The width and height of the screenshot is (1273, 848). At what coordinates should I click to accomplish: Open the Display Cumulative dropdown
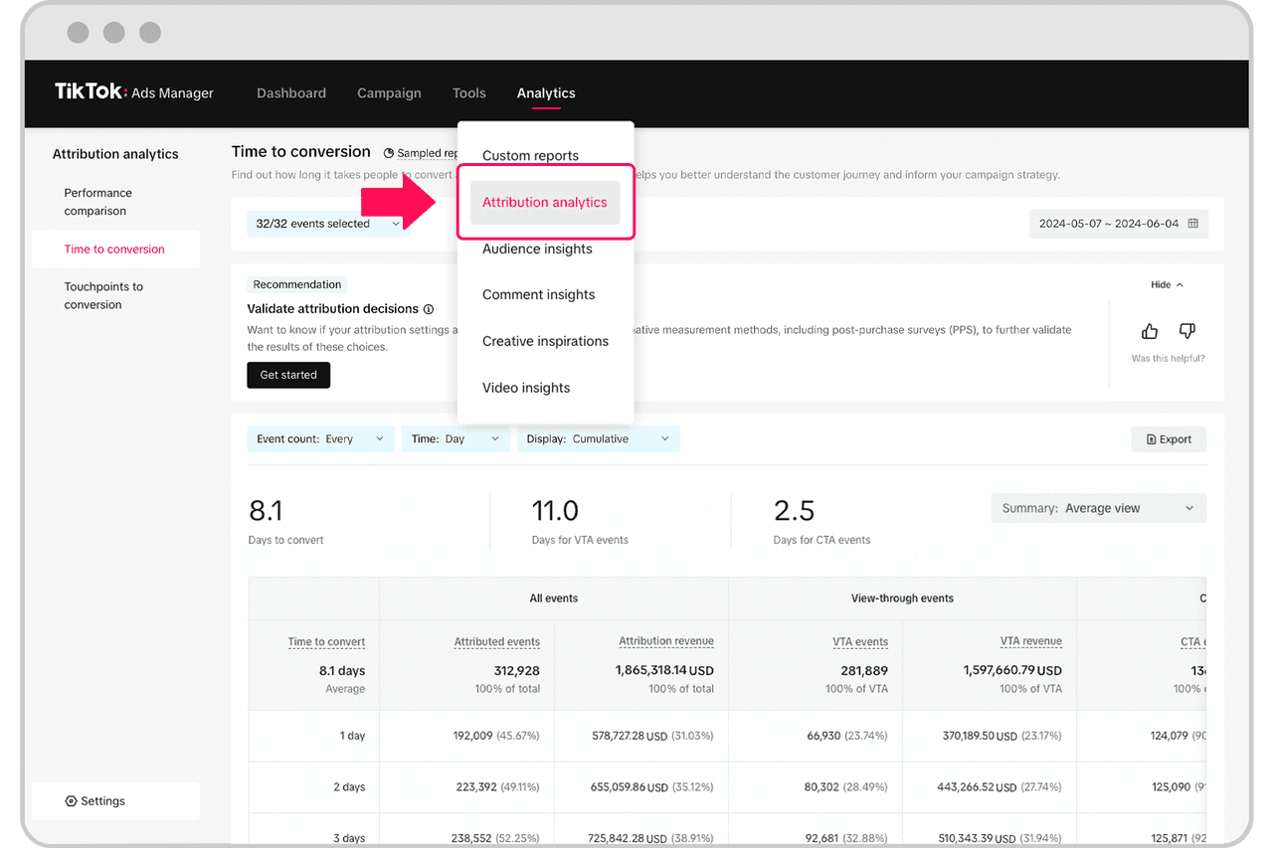(x=598, y=438)
